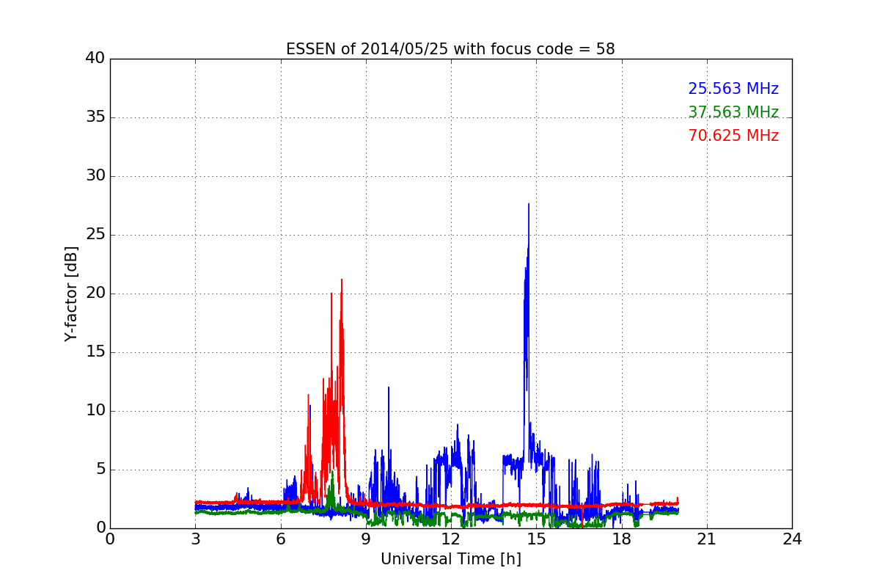This screenshot has width=880, height=587.
Task: Click the tallest red peak near 8 h
Action: pos(341,281)
